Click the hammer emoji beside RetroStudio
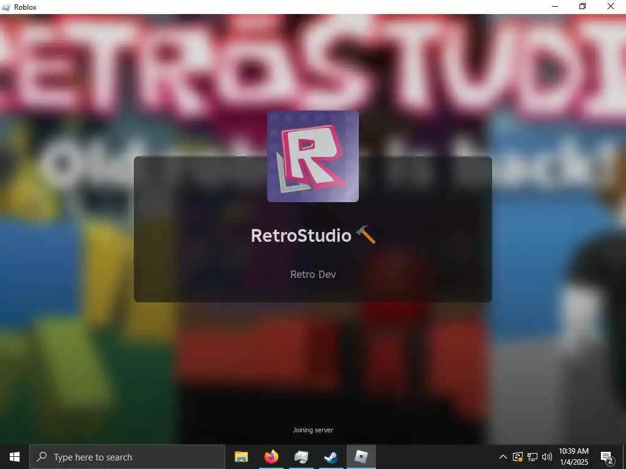This screenshot has width=626, height=469. click(366, 234)
